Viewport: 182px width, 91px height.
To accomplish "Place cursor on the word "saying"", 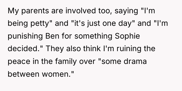I will (x=126, y=11).
